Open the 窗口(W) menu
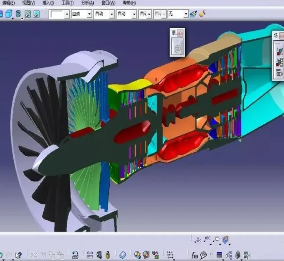The height and width of the screenshot is (261, 284). (x=108, y=3)
